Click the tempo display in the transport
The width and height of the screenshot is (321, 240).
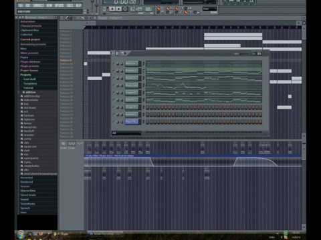[136, 9]
